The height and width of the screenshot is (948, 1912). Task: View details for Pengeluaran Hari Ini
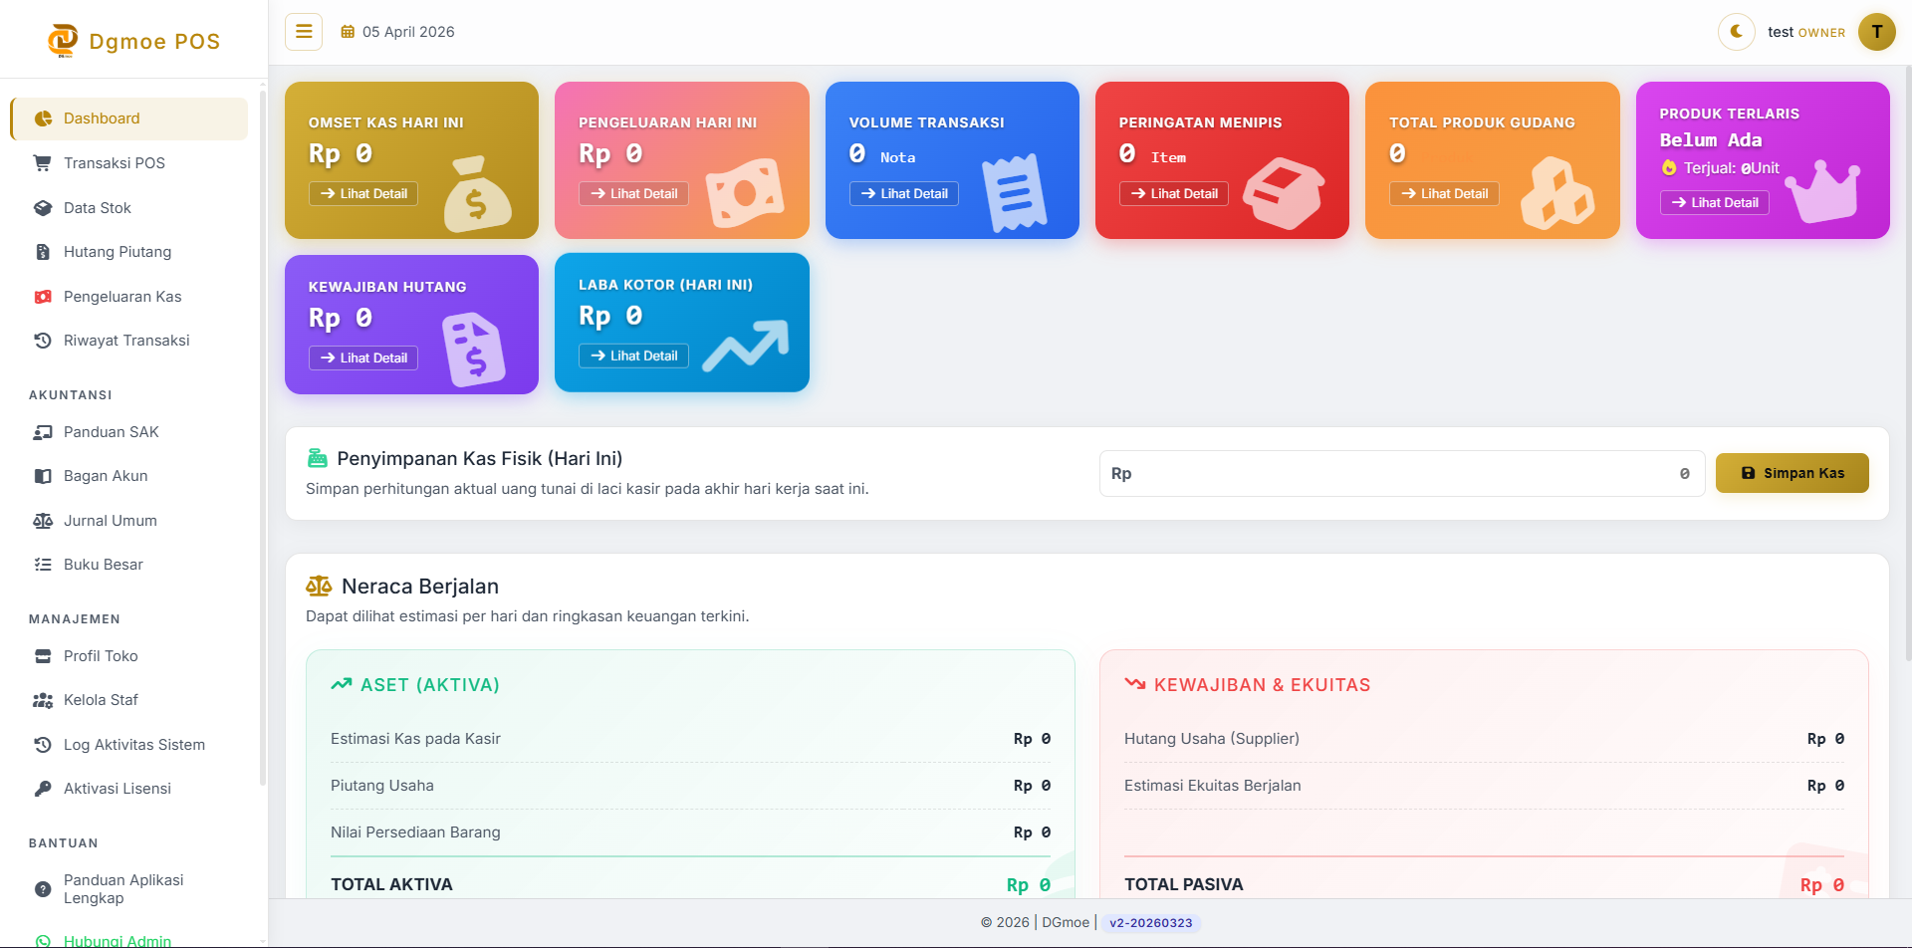[633, 194]
